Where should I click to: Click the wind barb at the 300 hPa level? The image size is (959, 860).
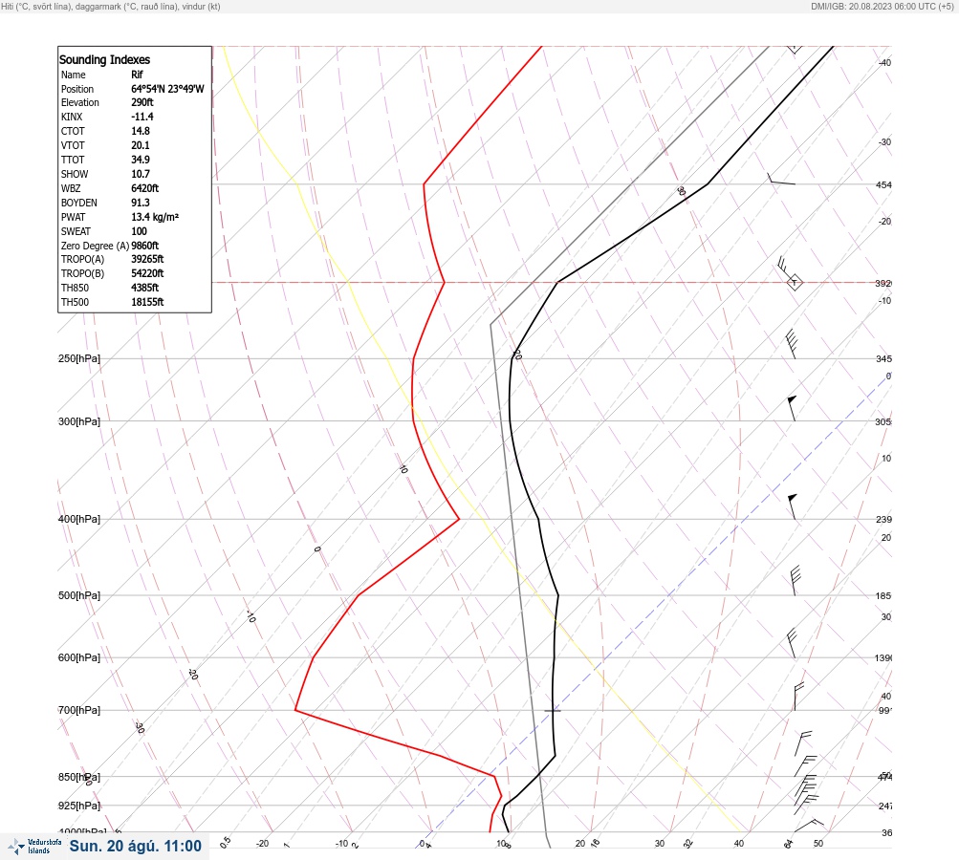[792, 408]
